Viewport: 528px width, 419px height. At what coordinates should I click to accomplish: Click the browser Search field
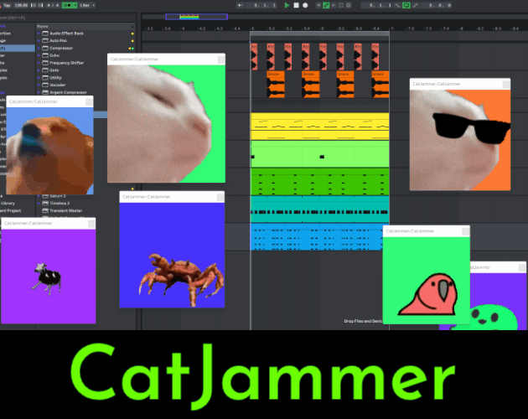[x=67, y=18]
